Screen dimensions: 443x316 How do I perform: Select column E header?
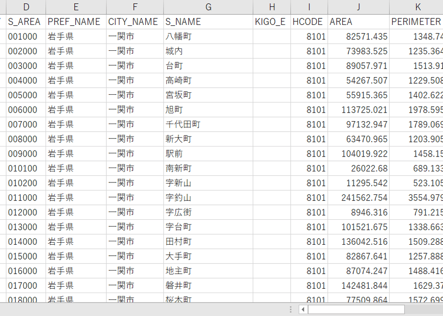pos(76,7)
